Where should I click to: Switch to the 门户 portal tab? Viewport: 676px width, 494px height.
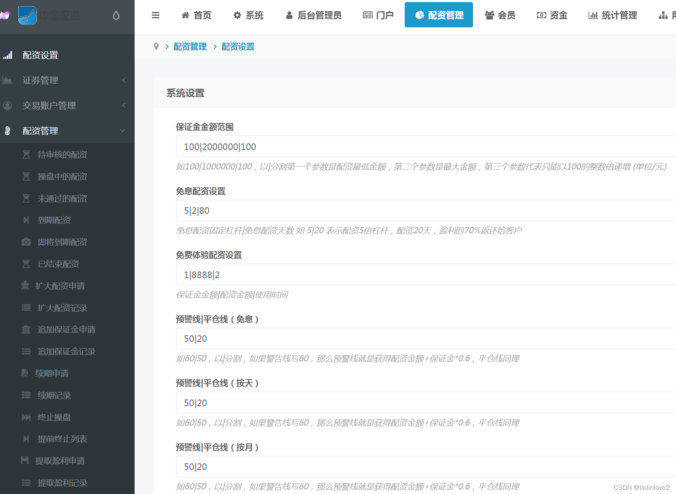tap(378, 15)
